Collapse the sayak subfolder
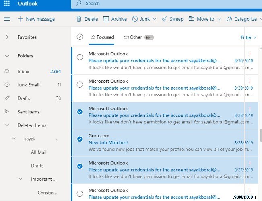Image resolution: width=262 pixels, height=201 pixels. (x=14, y=138)
